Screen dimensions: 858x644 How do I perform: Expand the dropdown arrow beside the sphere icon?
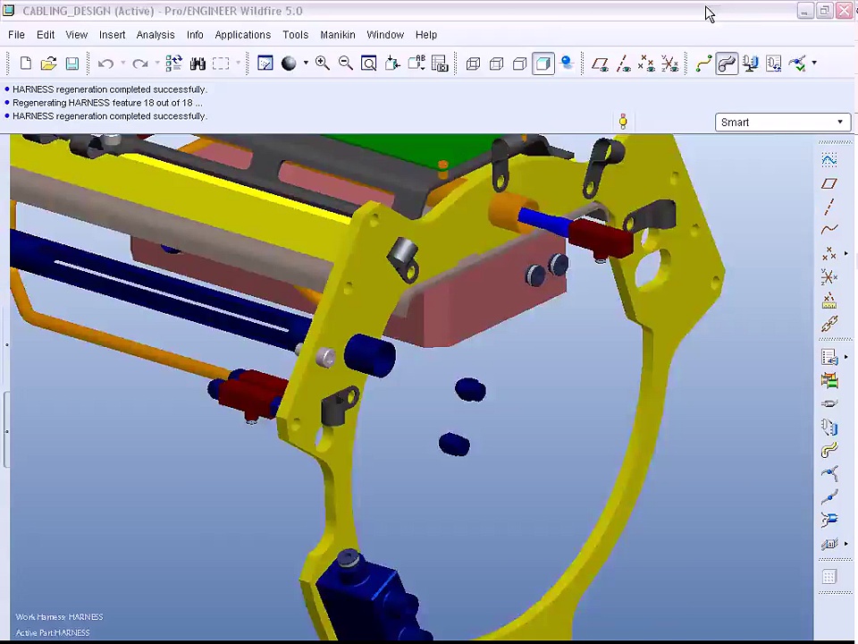(x=306, y=64)
